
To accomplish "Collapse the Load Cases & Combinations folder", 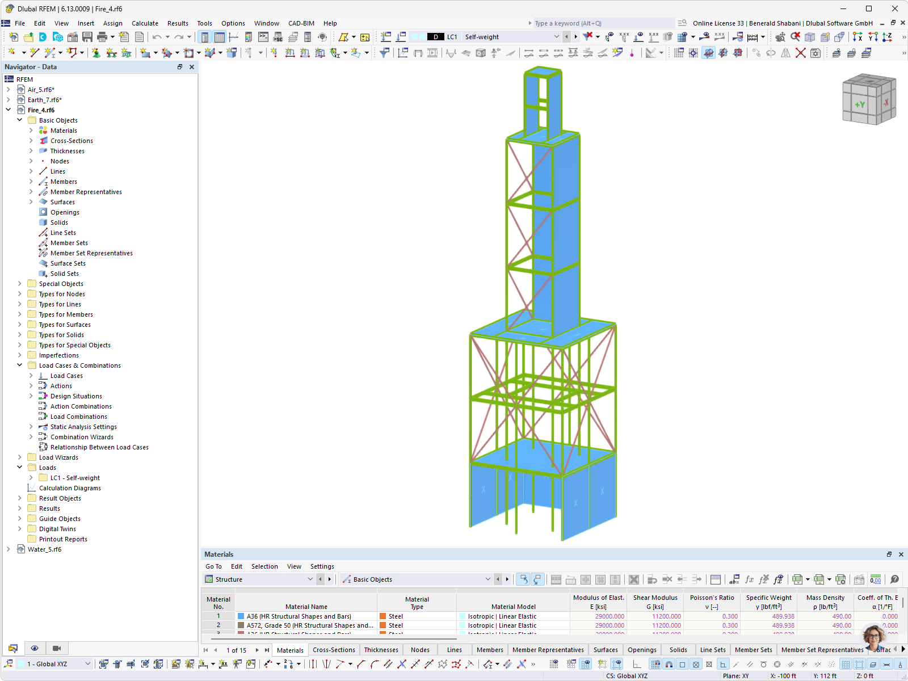I will tap(19, 365).
